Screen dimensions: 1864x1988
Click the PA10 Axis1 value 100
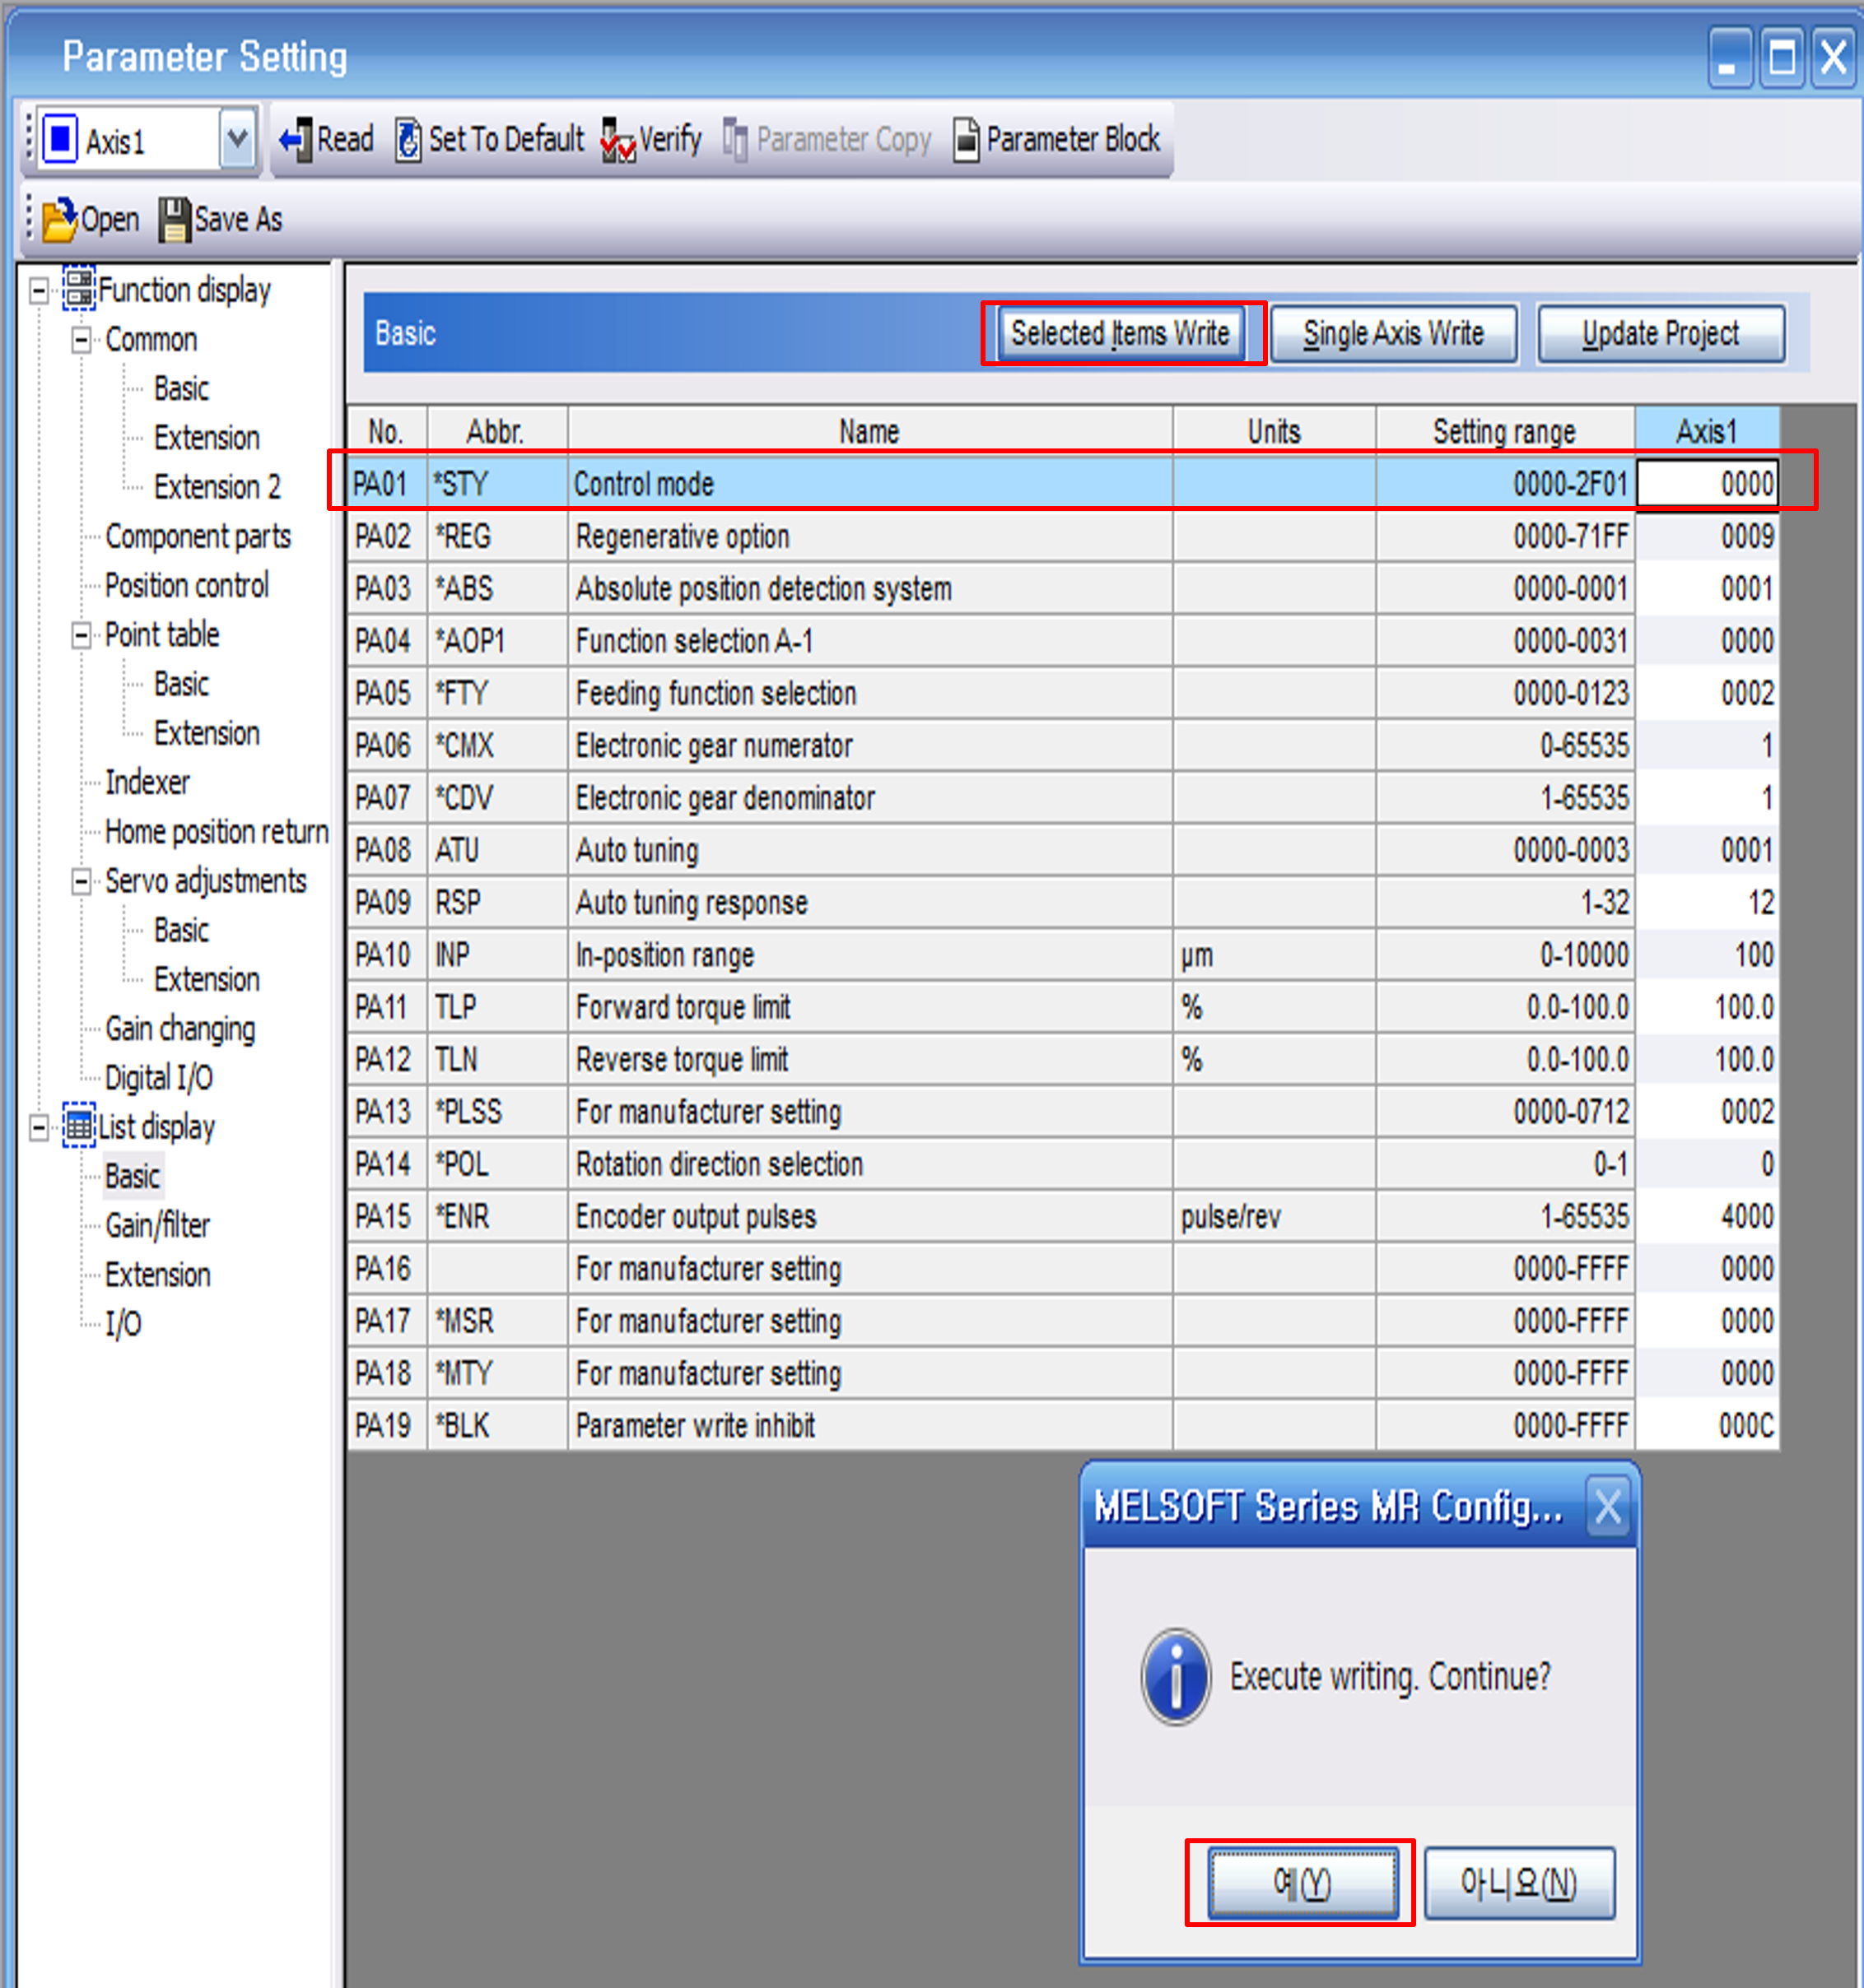1707,955
